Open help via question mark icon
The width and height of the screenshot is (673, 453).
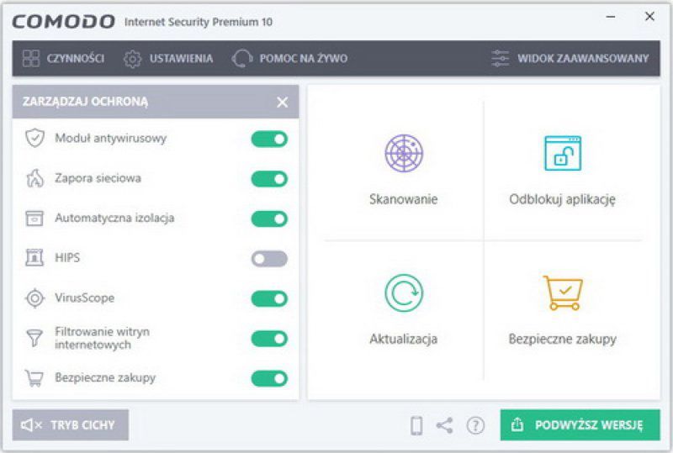(x=475, y=425)
